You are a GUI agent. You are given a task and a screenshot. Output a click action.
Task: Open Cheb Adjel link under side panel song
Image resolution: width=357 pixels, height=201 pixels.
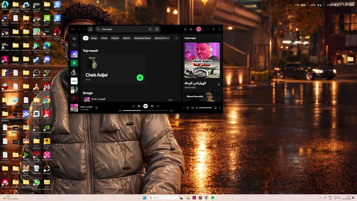coord(190,87)
